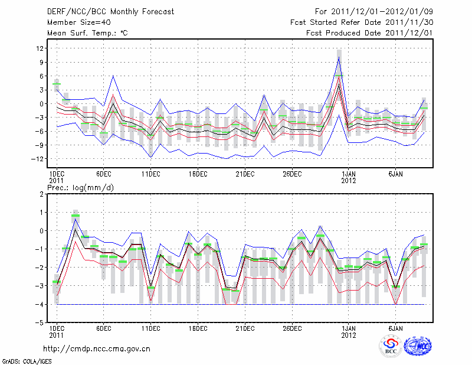Open the cmdp.ncc.cma.gov.cn URL
Image resolution: width=472 pixels, height=365 pixels.
click(x=97, y=348)
